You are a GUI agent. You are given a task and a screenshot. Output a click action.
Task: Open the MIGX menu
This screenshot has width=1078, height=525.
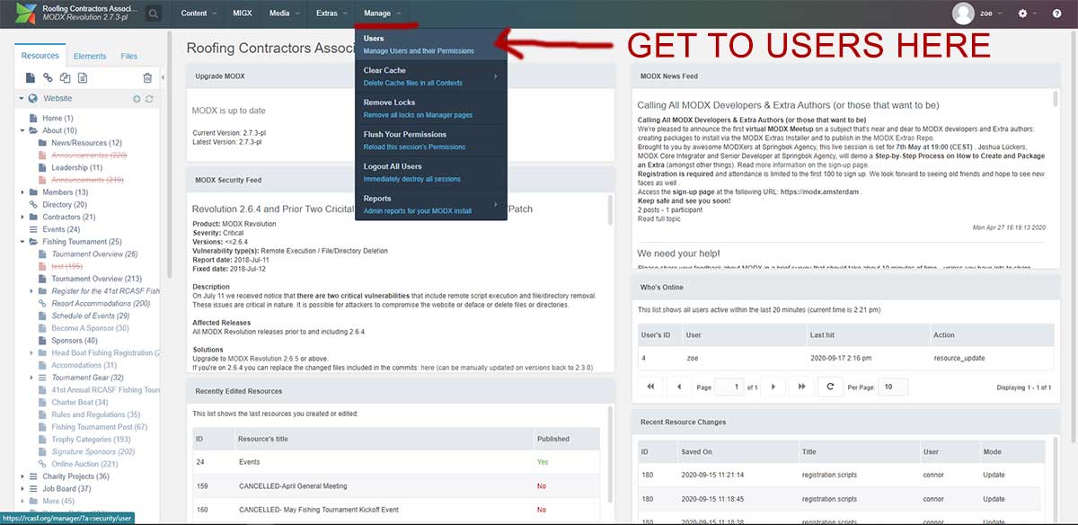coord(243,13)
